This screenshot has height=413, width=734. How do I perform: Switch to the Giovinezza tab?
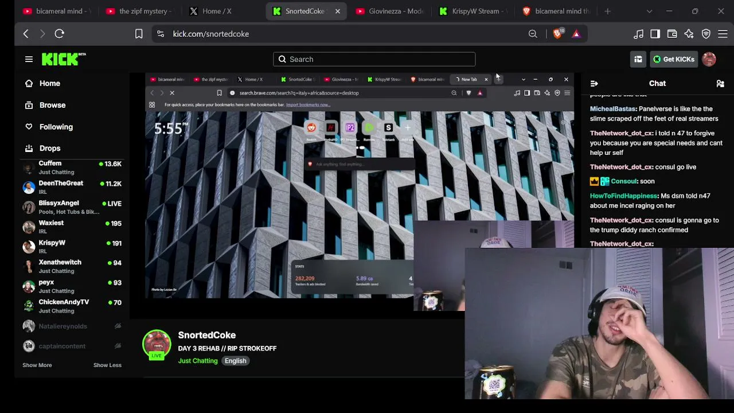coord(389,11)
